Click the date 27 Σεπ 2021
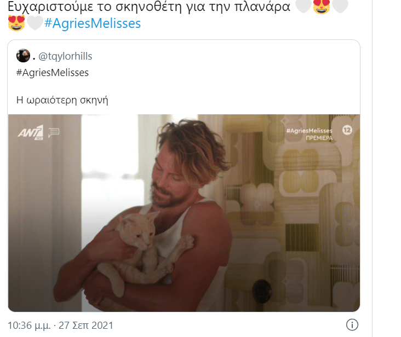Screen dimensions: 401x337 tap(85, 326)
